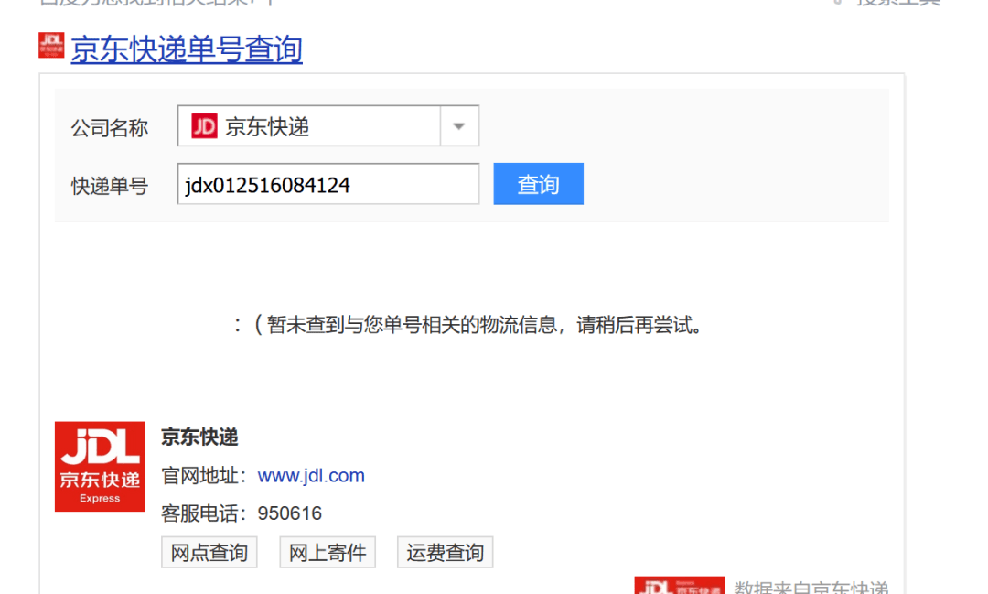Visit the www.jdl.com official site link
This screenshot has width=988, height=594.
[311, 475]
